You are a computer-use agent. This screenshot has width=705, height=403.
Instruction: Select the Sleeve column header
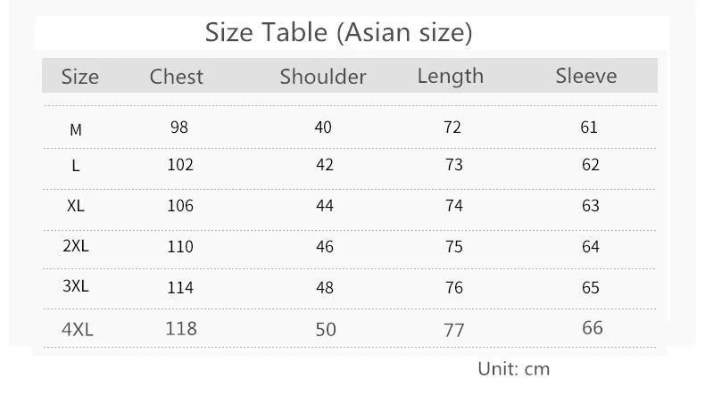(x=586, y=76)
